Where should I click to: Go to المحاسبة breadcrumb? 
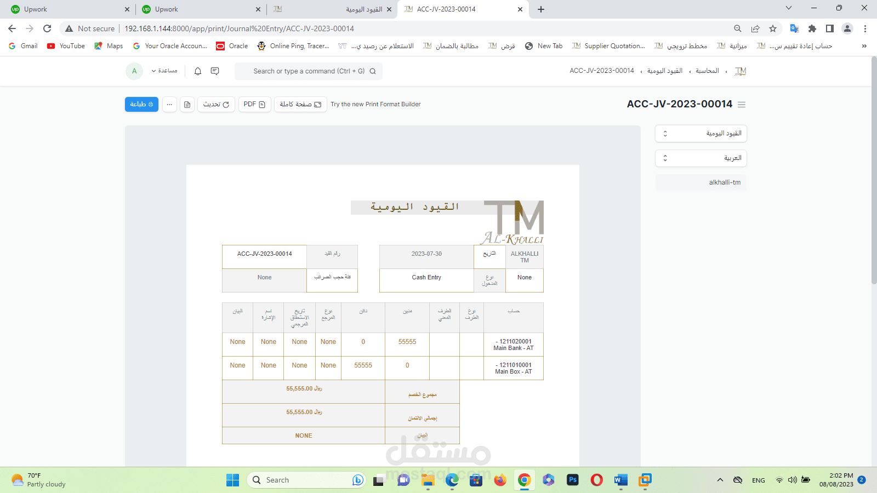707,71
